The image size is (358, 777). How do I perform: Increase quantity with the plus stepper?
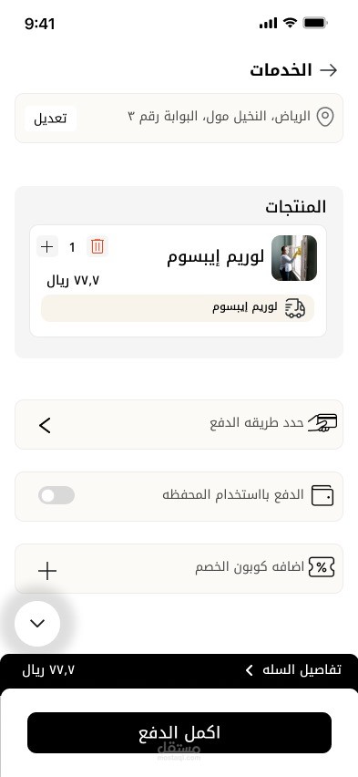(x=47, y=247)
